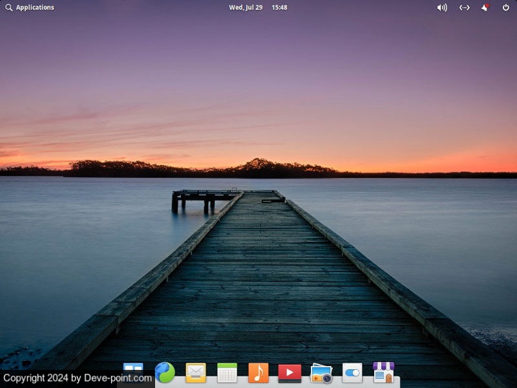Click the Copyright 2024 Deve-point.com text
The width and height of the screenshot is (517, 388).
[x=78, y=378]
